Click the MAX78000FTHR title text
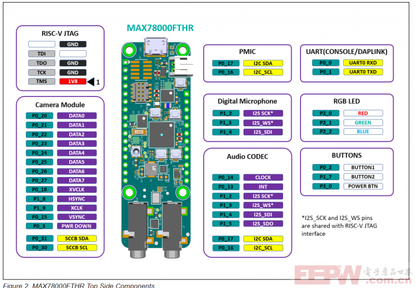 pyautogui.click(x=160, y=28)
